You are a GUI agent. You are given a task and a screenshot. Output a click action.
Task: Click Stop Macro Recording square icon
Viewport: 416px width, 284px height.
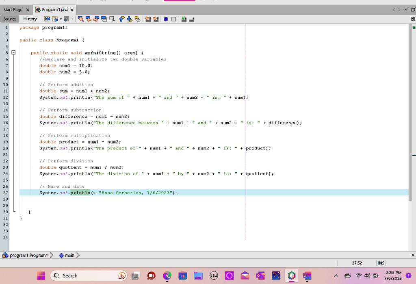(173, 19)
